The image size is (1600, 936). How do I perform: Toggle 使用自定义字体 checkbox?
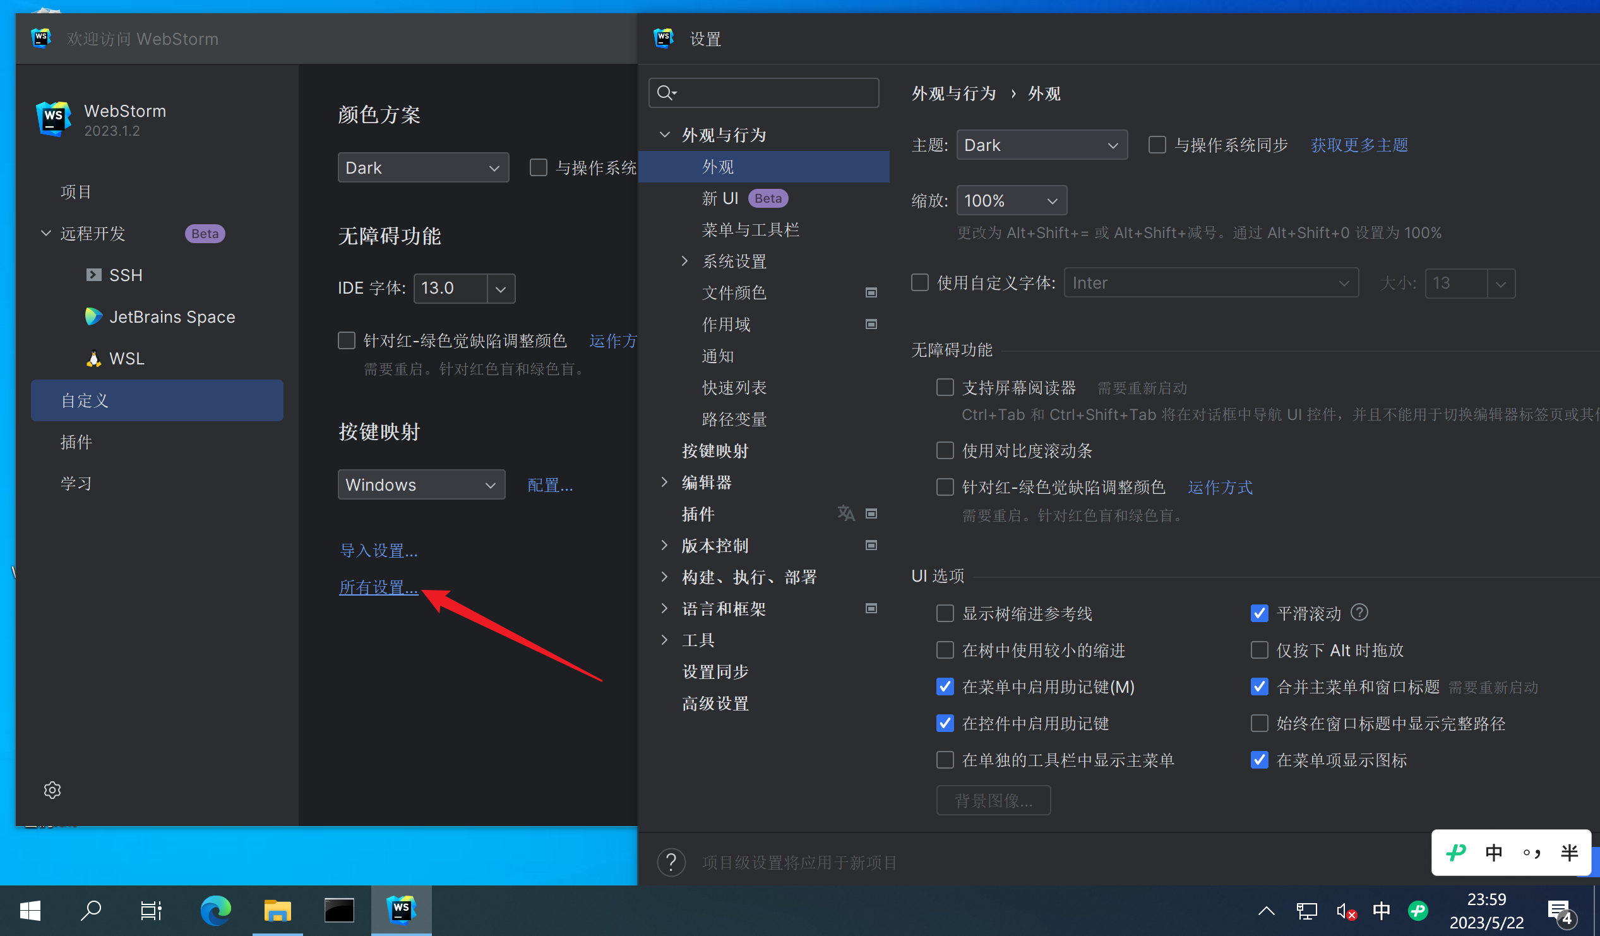pyautogui.click(x=919, y=282)
